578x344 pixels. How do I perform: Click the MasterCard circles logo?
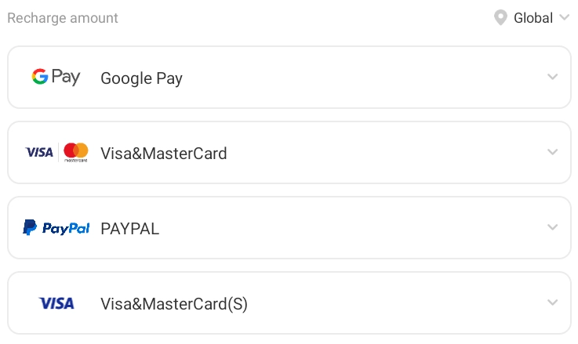pos(76,152)
